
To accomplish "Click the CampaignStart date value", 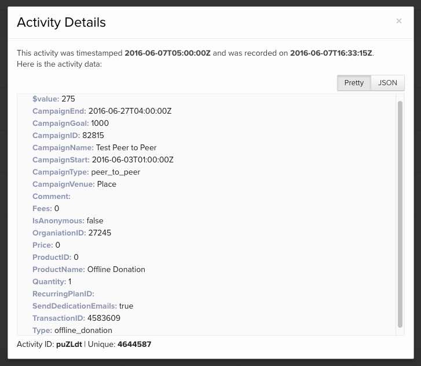I will [133, 160].
